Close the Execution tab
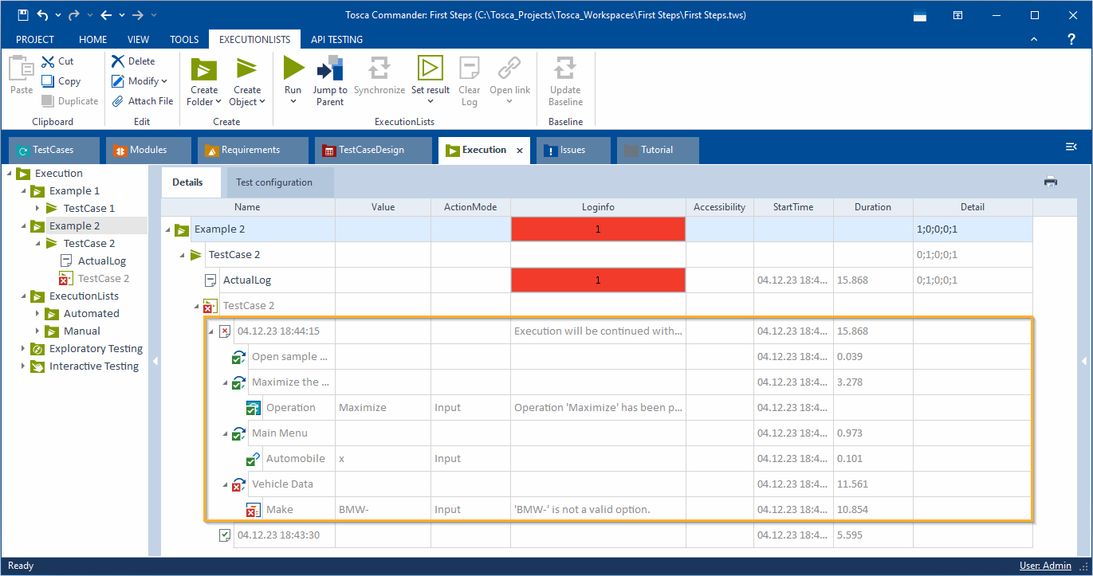Viewport: 1093px width, 576px height. click(x=520, y=151)
